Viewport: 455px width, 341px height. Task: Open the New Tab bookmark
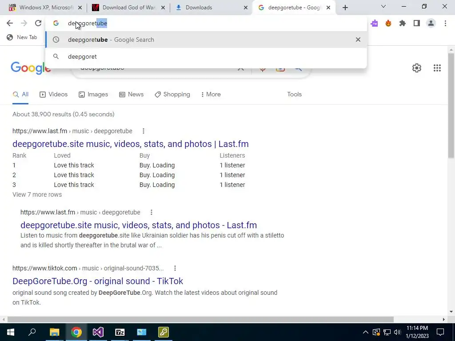click(22, 37)
